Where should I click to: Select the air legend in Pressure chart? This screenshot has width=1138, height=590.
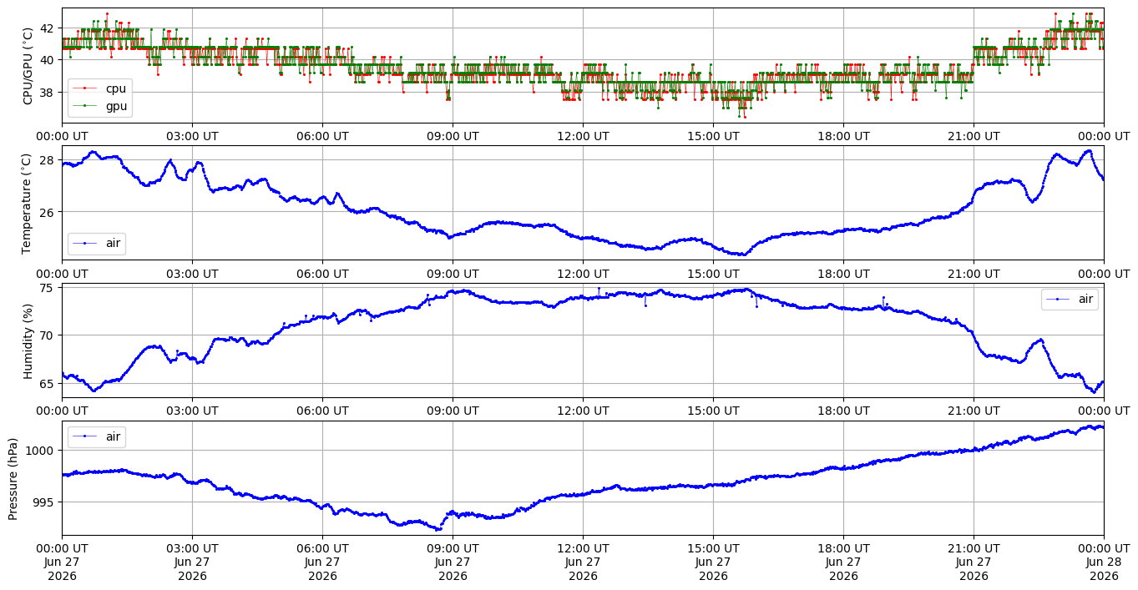tap(97, 436)
